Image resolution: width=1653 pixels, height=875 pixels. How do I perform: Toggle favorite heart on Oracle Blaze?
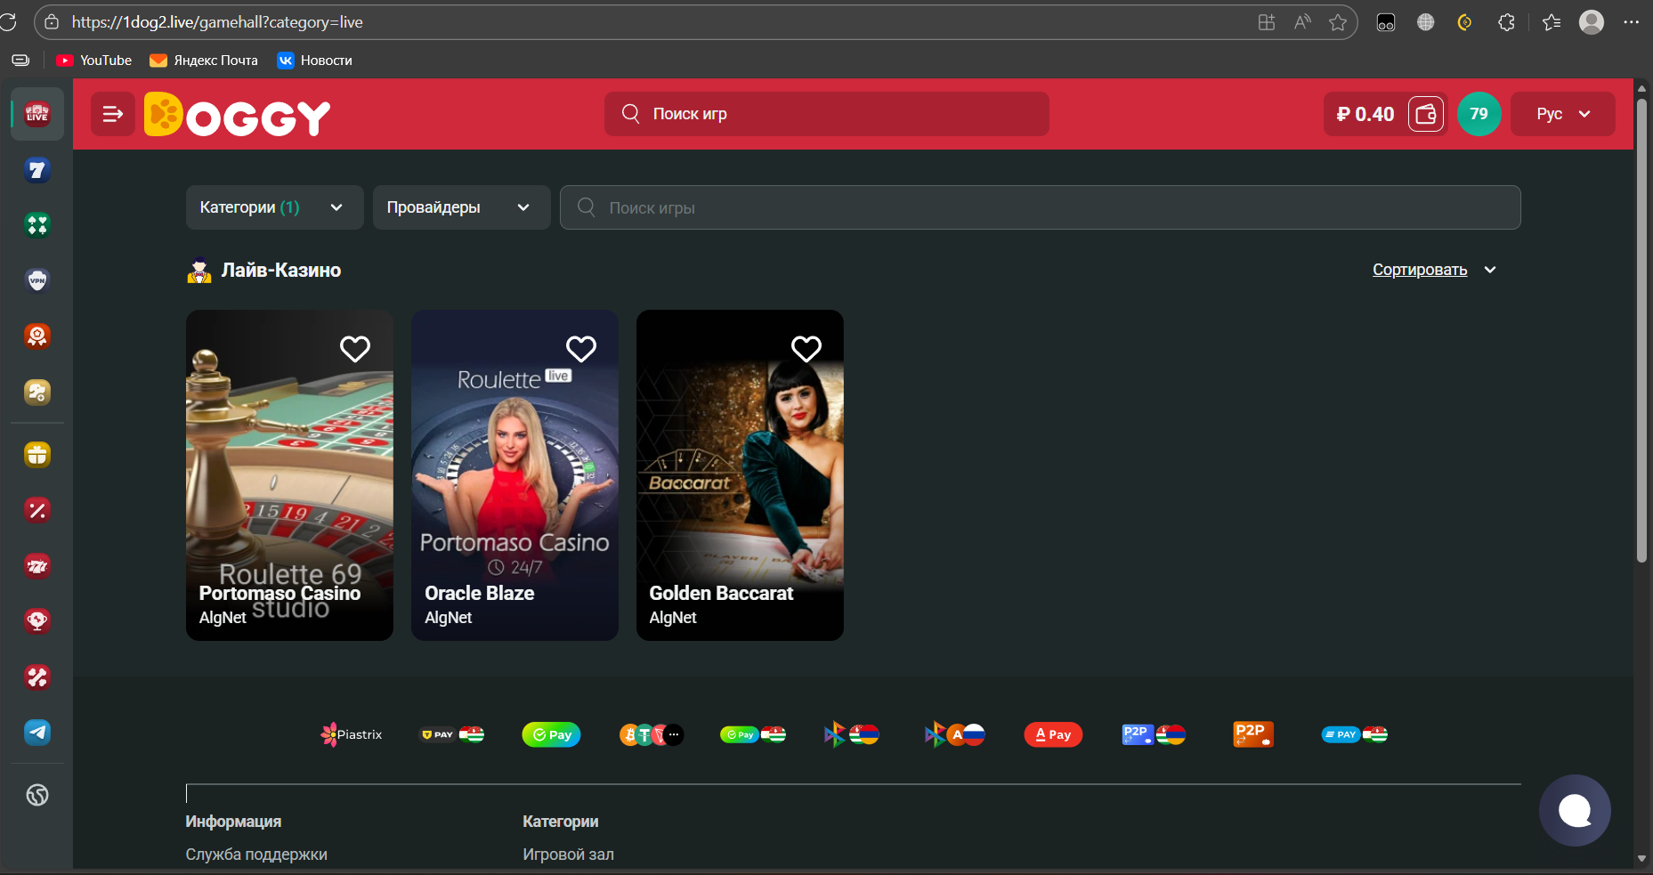pyautogui.click(x=581, y=349)
